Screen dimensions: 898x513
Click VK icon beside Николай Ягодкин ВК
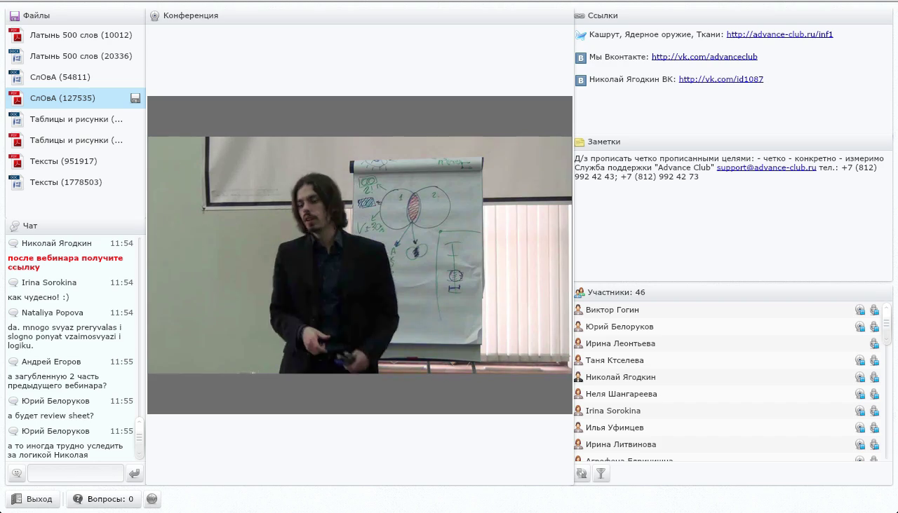pos(581,81)
